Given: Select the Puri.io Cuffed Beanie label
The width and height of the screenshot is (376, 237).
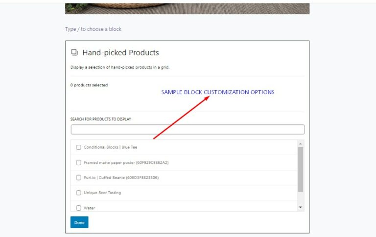Looking at the screenshot, I should [121, 178].
